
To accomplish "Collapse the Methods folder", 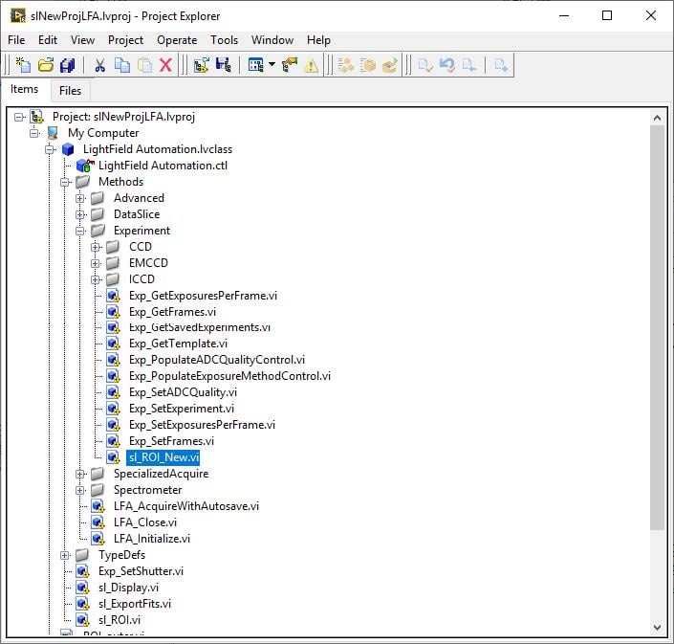I will pos(65,183).
